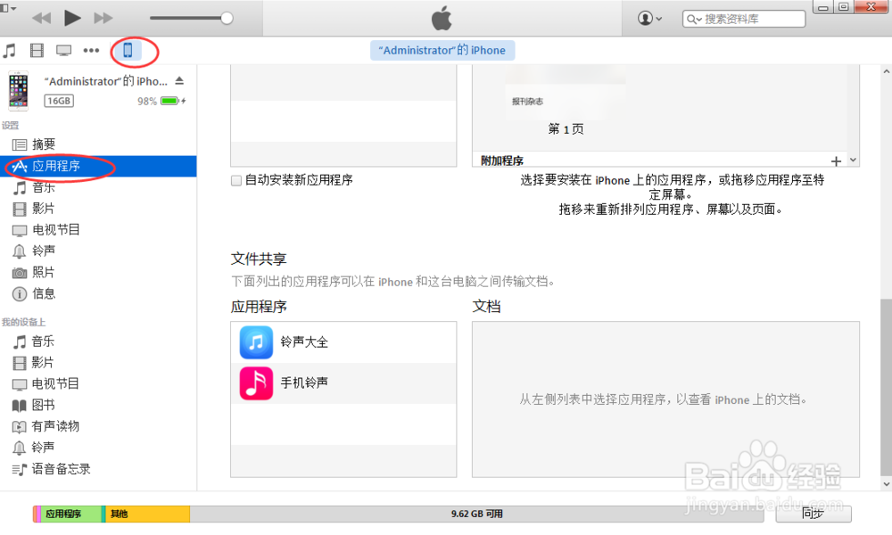
Task: Open the window menu at top-left corner
Action: click(x=8, y=8)
